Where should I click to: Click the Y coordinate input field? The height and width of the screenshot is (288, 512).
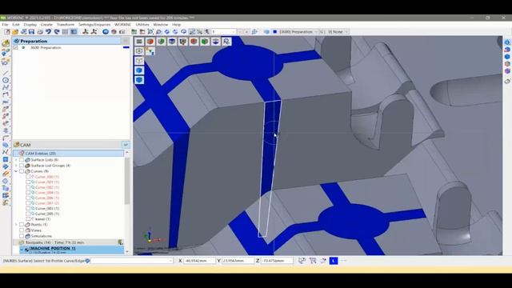coord(238,261)
